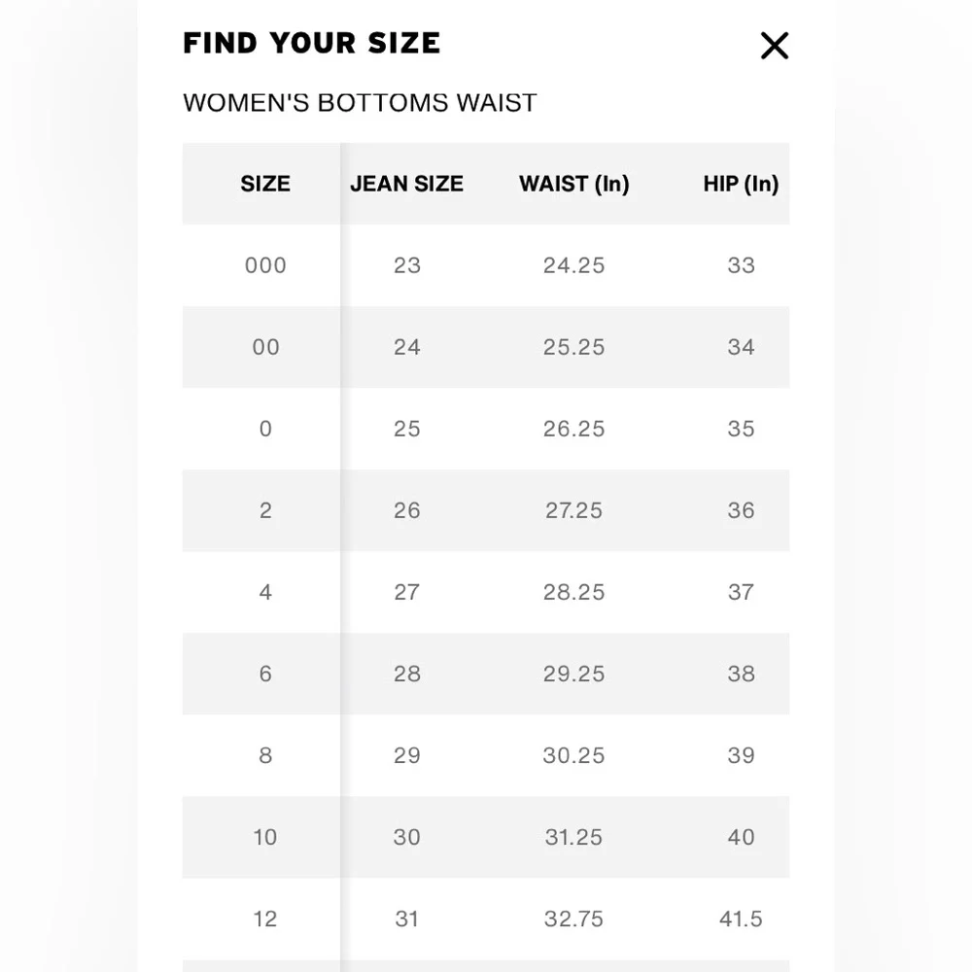Click the Women's Bottoms Waist subtitle
Screen dimensions: 972x972
coord(361,103)
